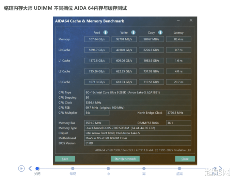
Task: Click Memory write value 92701 MB/s
Action: [124, 39]
